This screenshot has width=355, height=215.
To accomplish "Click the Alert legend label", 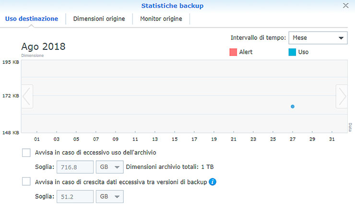I will click(x=246, y=52).
